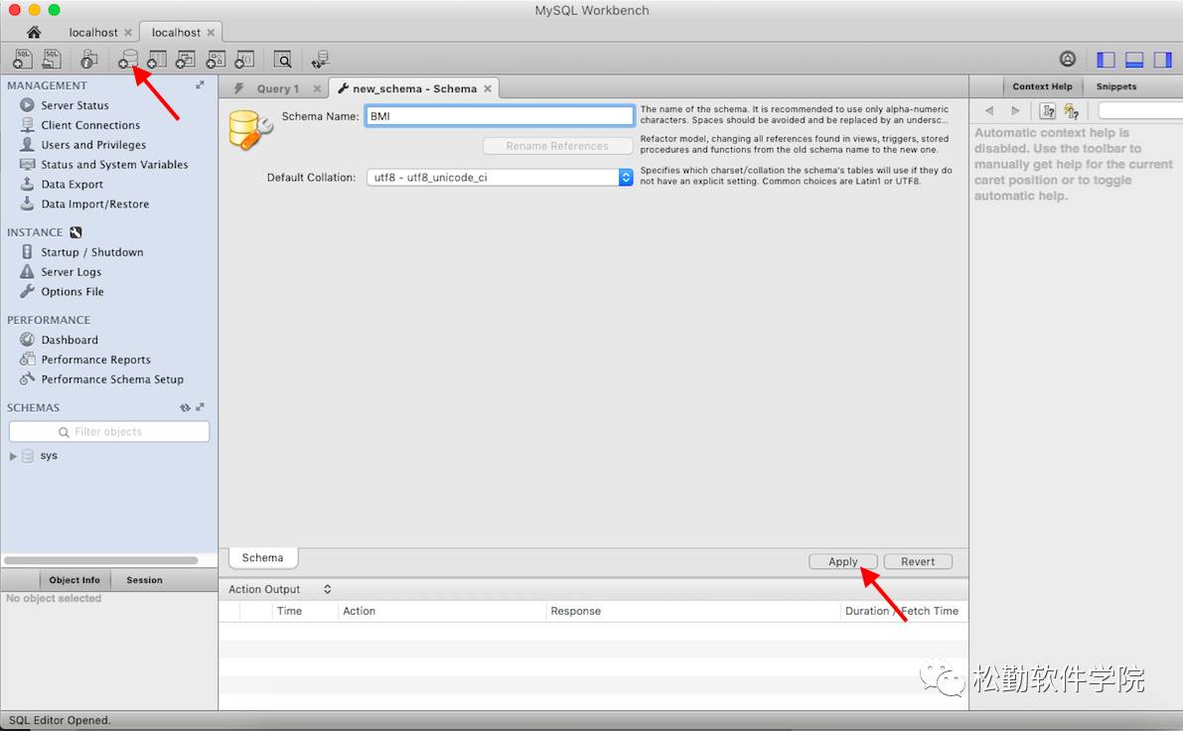This screenshot has height=731, width=1183.
Task: Close the Query 1 tab
Action: pyautogui.click(x=317, y=88)
